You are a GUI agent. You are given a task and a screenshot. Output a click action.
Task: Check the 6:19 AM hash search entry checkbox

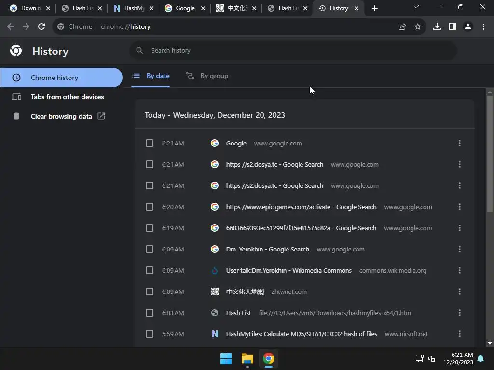tap(150, 228)
